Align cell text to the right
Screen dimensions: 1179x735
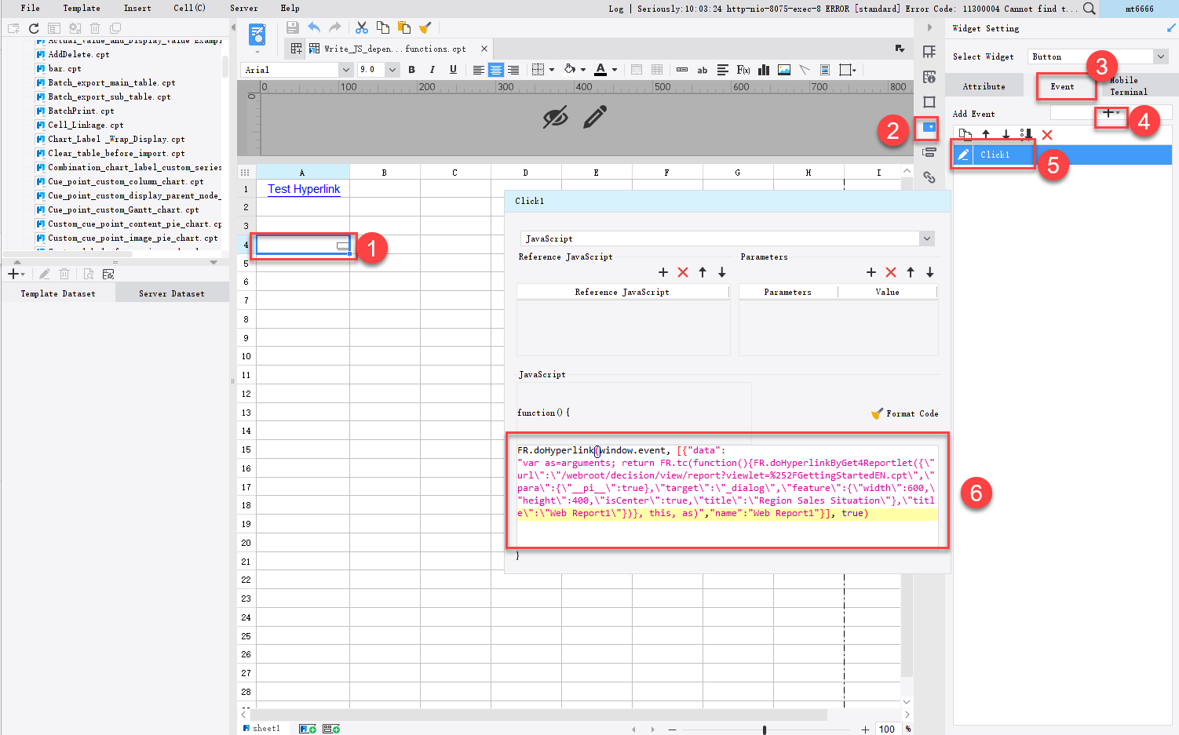[513, 70]
